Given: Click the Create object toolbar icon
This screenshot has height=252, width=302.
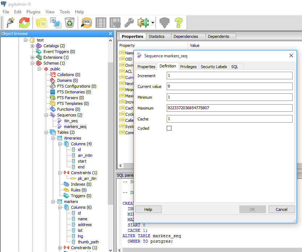Looking at the screenshot, I should (x=55, y=22).
